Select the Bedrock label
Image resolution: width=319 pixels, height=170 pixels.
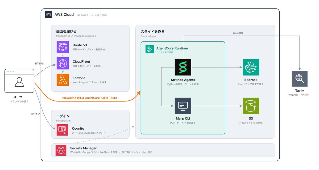[251, 80]
